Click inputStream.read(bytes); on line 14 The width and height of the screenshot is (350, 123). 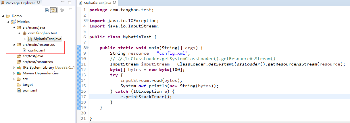pos(151,80)
